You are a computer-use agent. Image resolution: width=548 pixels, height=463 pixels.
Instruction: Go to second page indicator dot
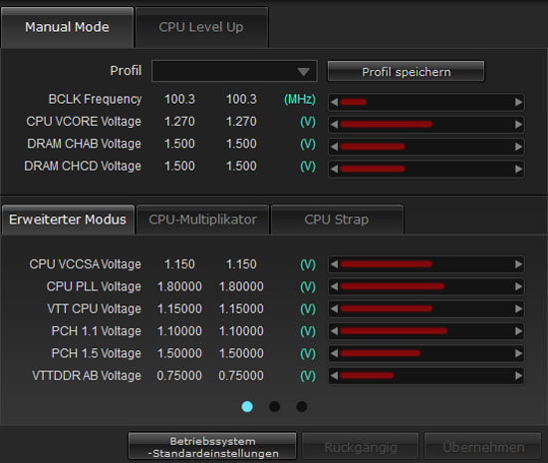coord(274,407)
